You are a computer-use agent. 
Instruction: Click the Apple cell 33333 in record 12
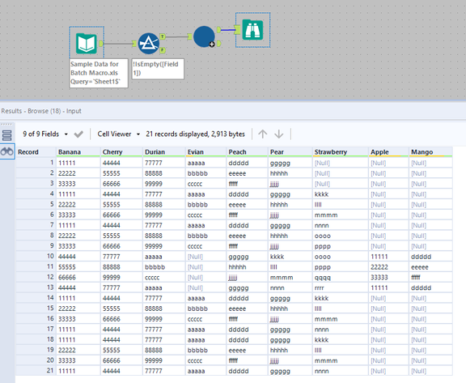(x=388, y=278)
